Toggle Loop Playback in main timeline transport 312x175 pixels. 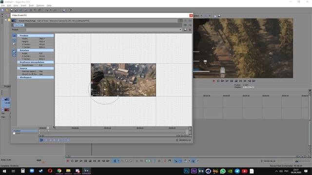(x=72, y=161)
